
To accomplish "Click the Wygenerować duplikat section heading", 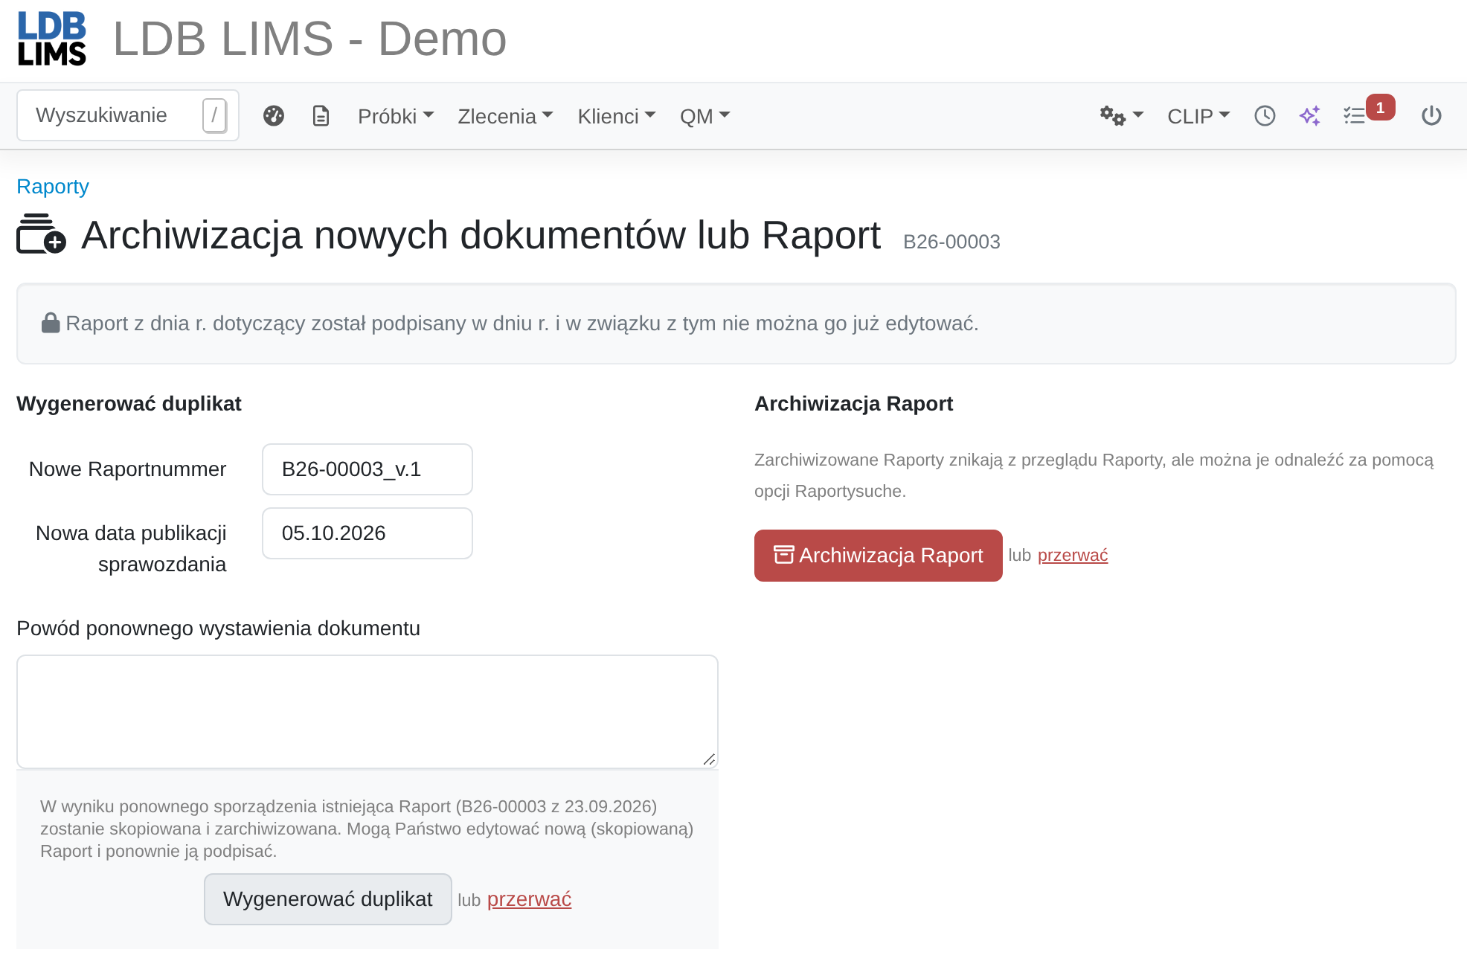I will (129, 403).
